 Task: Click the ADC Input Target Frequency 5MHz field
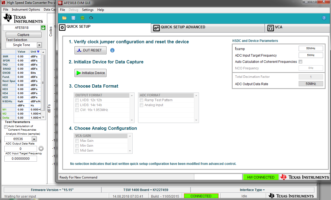(311, 55)
